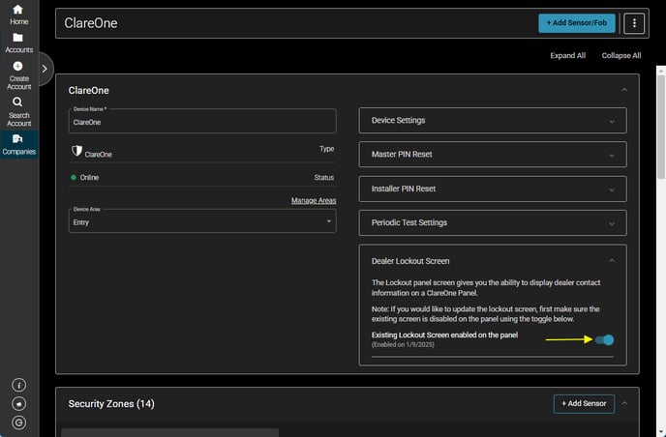Click Add Sensor in Security Zones
666x437 pixels.
[x=584, y=404]
